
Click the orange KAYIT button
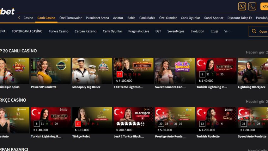tap(264, 6)
